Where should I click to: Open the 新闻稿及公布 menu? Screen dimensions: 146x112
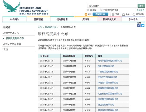pos(110,19)
